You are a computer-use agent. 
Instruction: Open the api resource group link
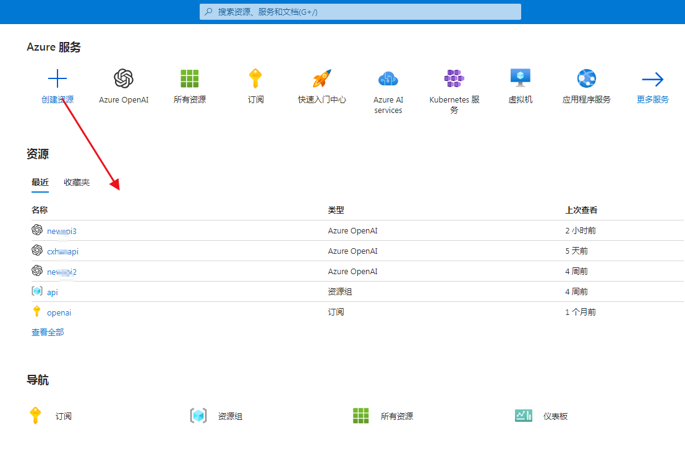coord(53,292)
